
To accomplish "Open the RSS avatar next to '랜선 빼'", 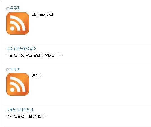I will (18, 84).
